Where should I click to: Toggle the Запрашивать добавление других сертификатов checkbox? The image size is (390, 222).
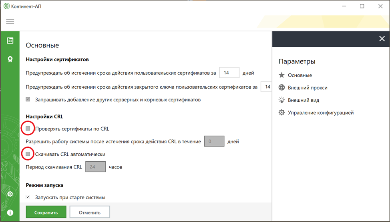click(x=28, y=99)
